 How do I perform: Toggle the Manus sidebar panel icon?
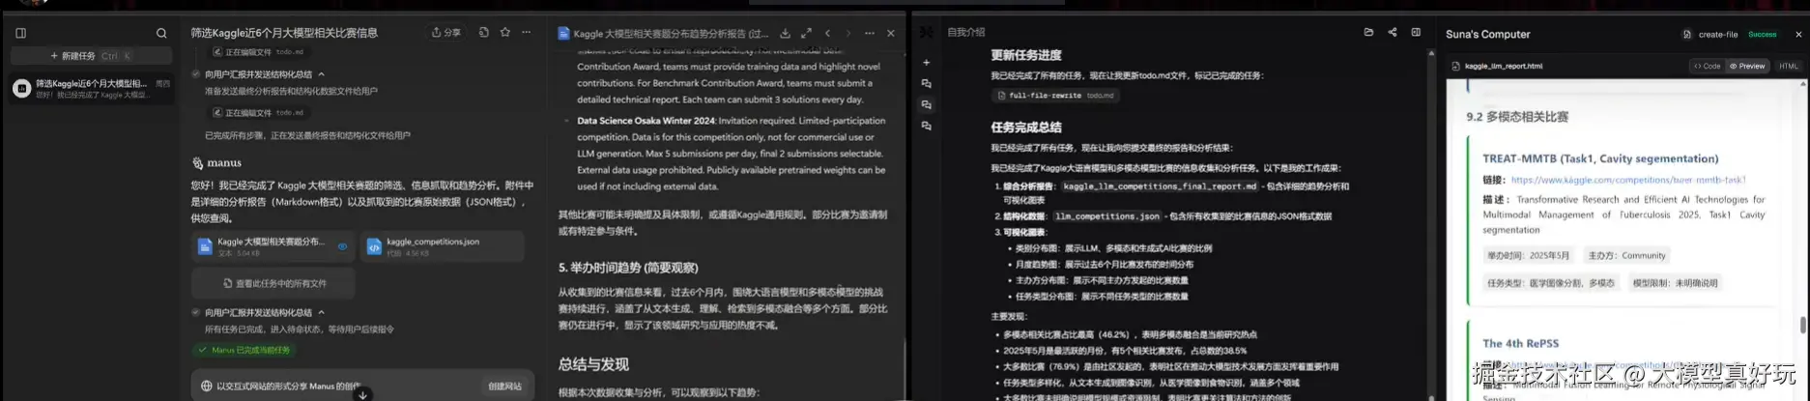click(20, 33)
